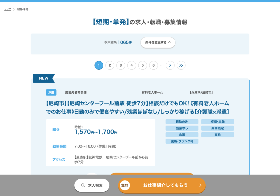Select current page 1 button
The image size is (280, 196).
[99, 65]
